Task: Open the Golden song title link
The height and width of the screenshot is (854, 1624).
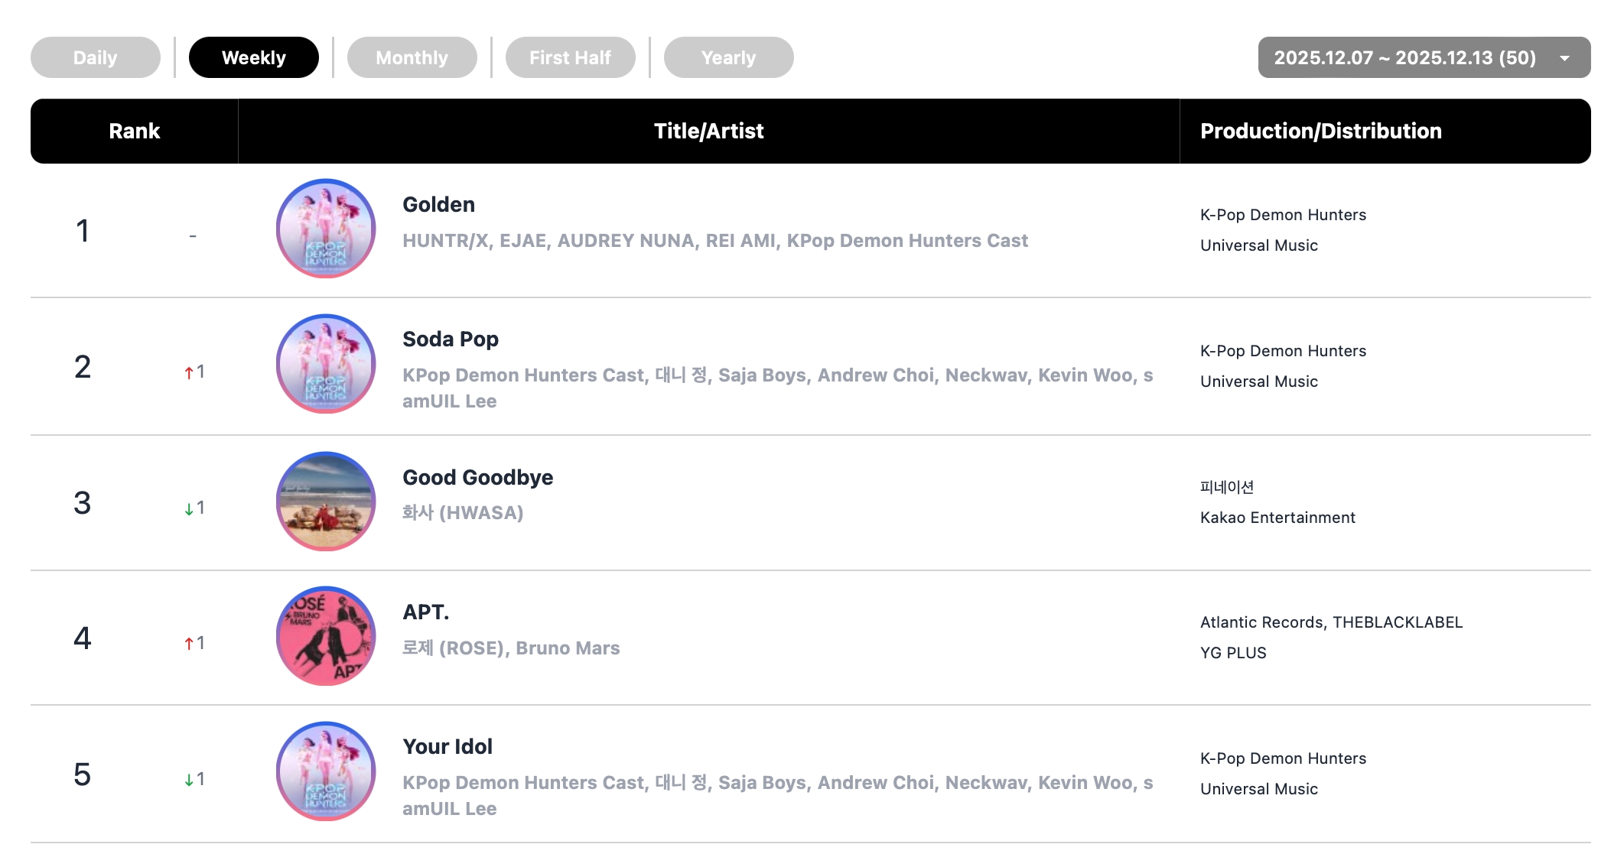Action: 439,205
